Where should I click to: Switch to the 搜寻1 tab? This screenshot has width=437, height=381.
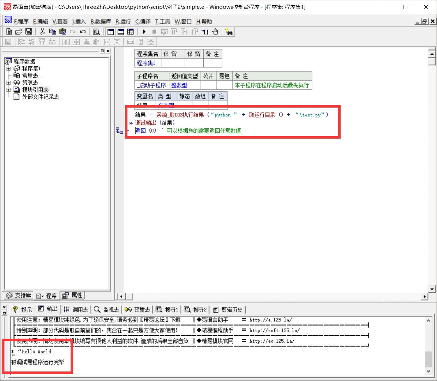click(167, 309)
